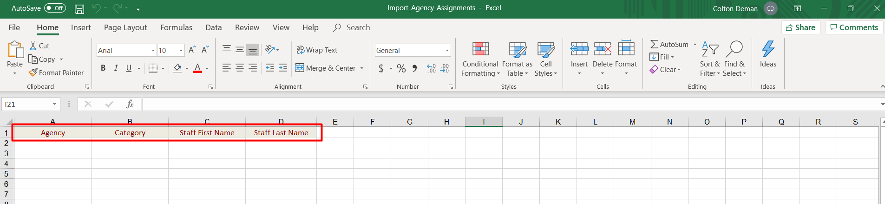Activate Format Painter
Image resolution: width=885 pixels, height=204 pixels.
56,72
